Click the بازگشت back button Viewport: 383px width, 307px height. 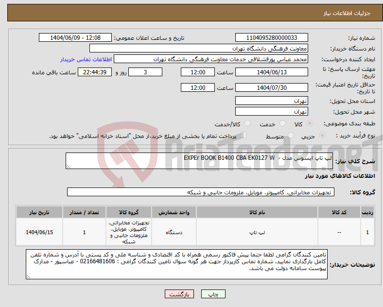[179, 294]
